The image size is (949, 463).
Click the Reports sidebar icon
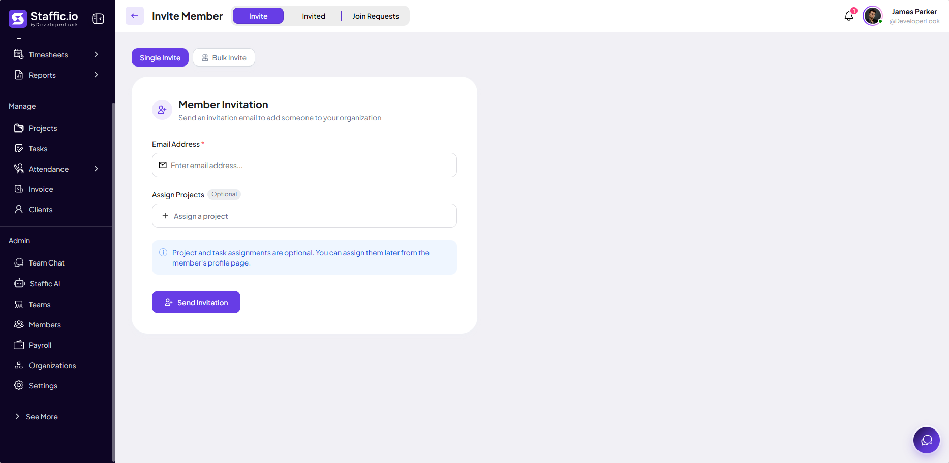pyautogui.click(x=19, y=75)
